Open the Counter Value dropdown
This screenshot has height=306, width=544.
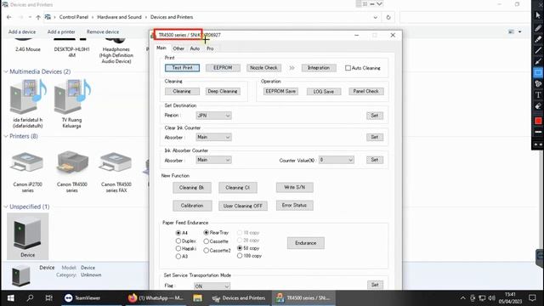click(337, 160)
